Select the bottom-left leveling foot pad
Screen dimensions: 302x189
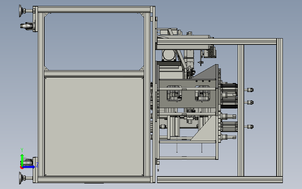pyautogui.click(x=20, y=178)
